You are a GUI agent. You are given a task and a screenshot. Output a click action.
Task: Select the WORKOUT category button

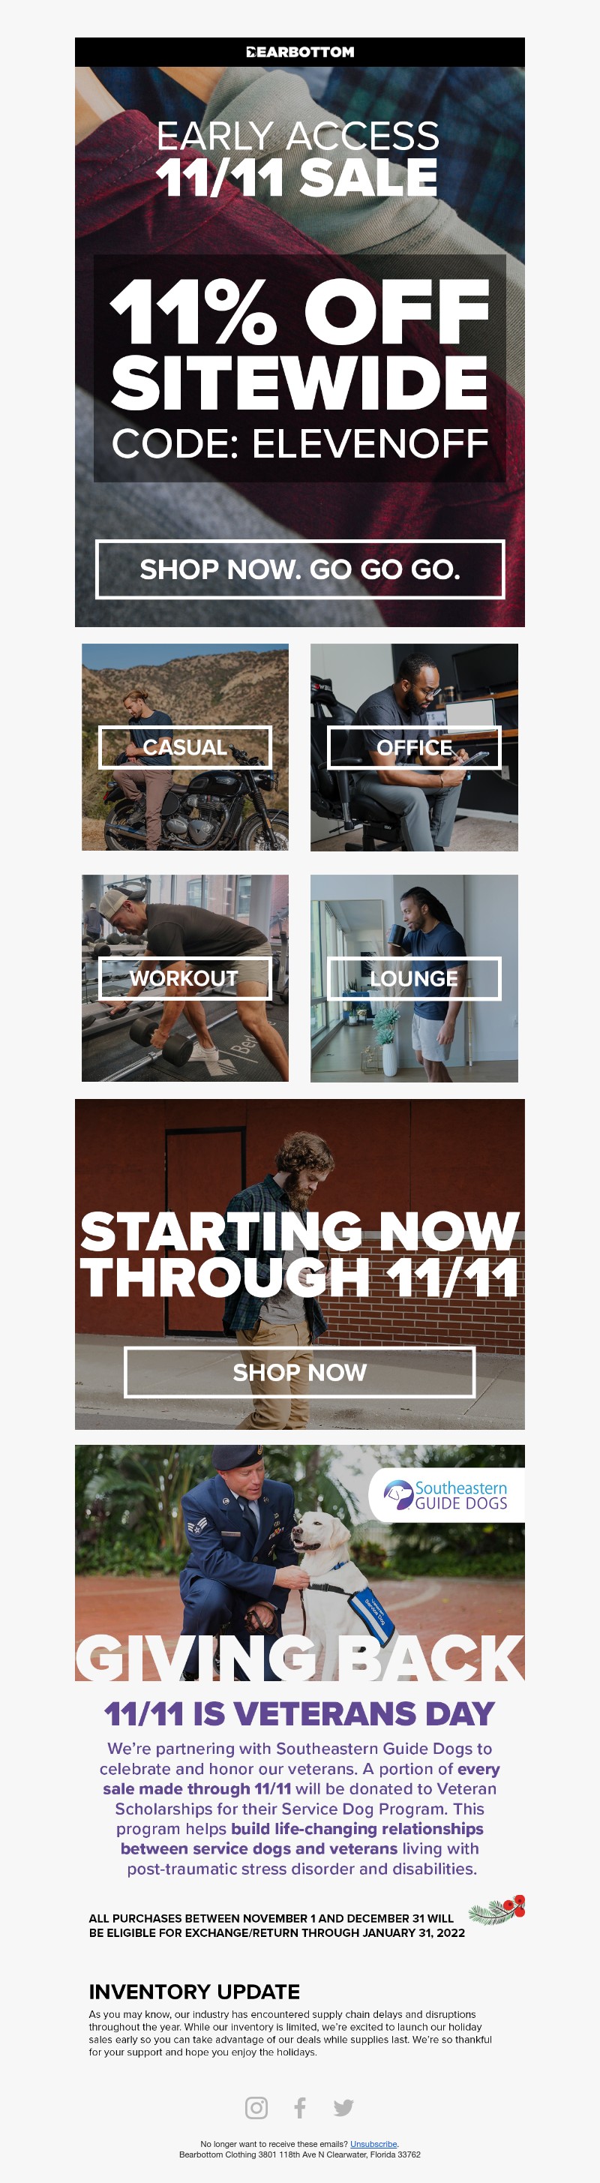point(184,979)
